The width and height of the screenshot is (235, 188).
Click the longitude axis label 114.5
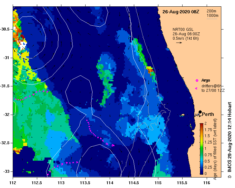(134, 183)
